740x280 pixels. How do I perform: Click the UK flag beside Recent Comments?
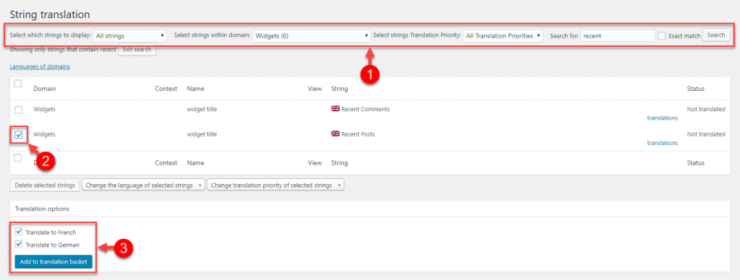point(335,108)
